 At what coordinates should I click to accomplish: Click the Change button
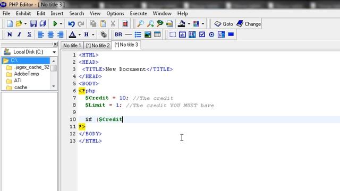click(x=249, y=24)
